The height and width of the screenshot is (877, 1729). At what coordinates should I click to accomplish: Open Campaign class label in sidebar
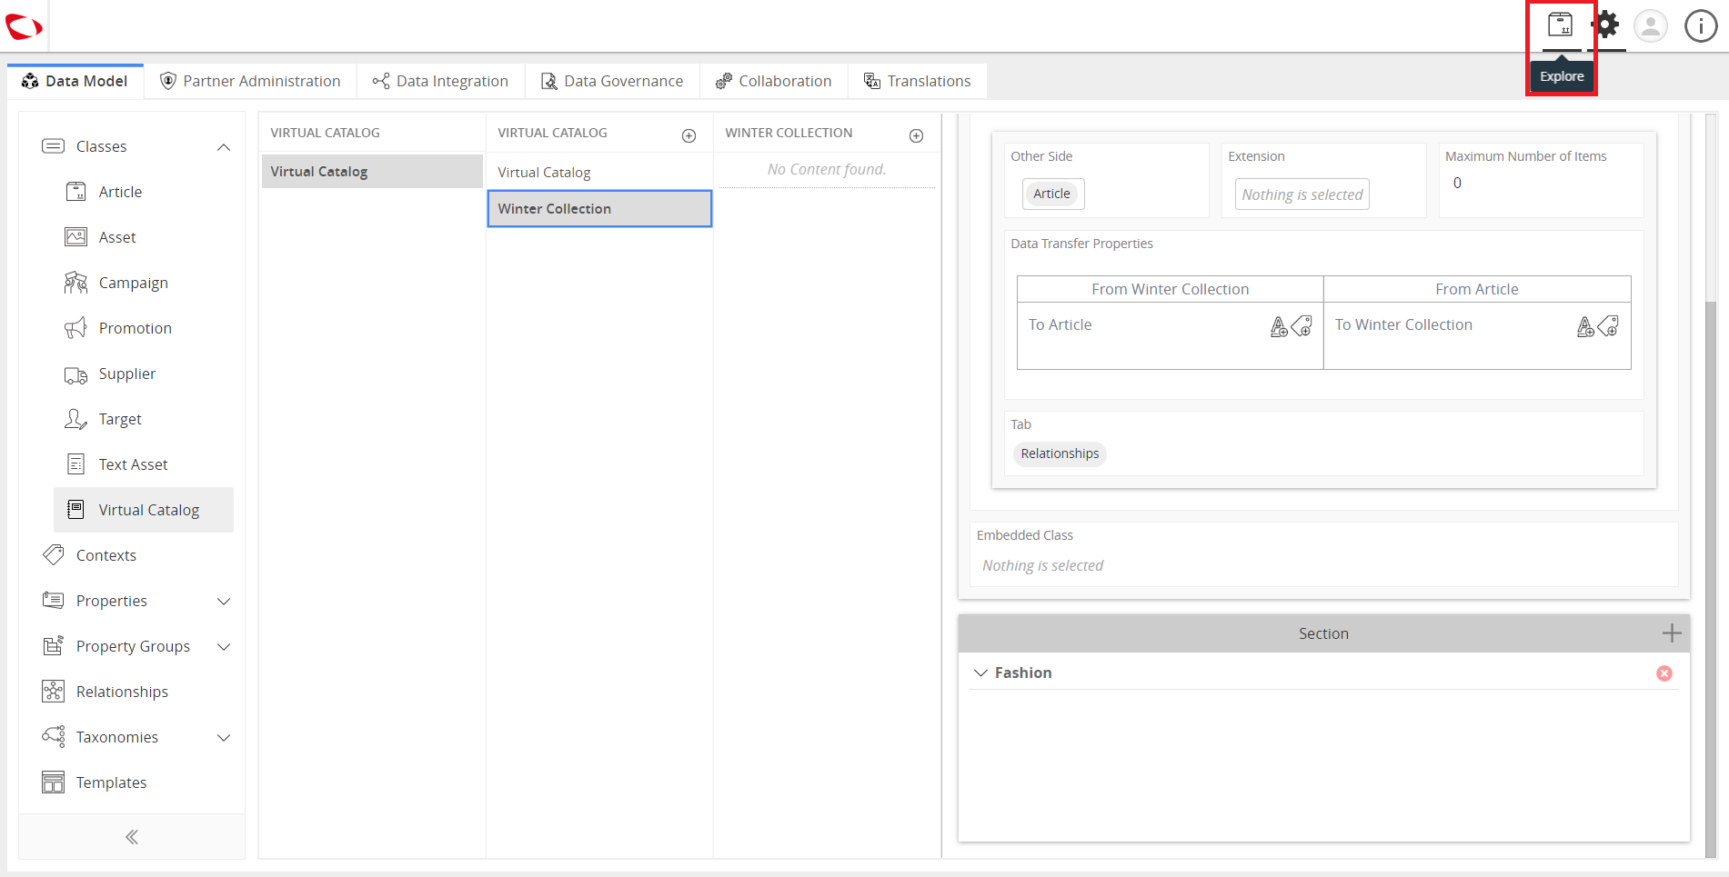[133, 283]
